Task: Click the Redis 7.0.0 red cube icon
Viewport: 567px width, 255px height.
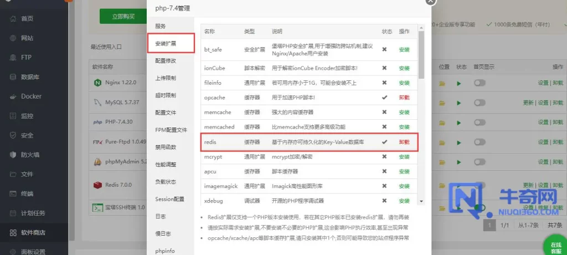Action: [97, 185]
